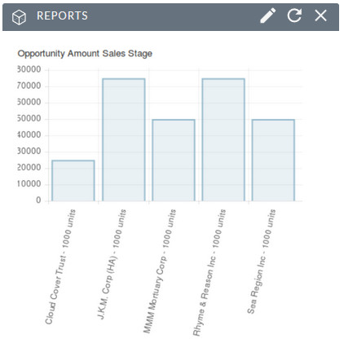Click the 10000 y-axis label
344x352 pixels.
click(x=29, y=184)
